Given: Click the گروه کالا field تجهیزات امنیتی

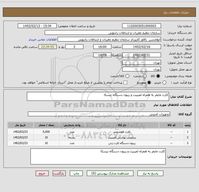Looking at the screenshot, I should (x=99, y=114).
